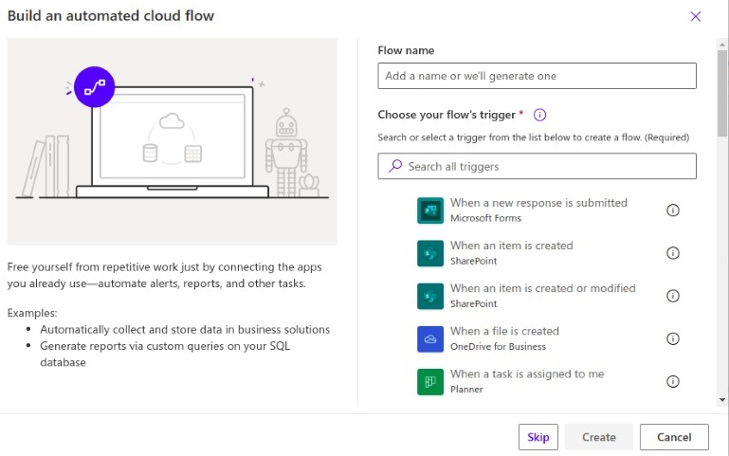Image resolution: width=729 pixels, height=456 pixels.
Task: Focus the Flow name text field
Action: tap(537, 76)
